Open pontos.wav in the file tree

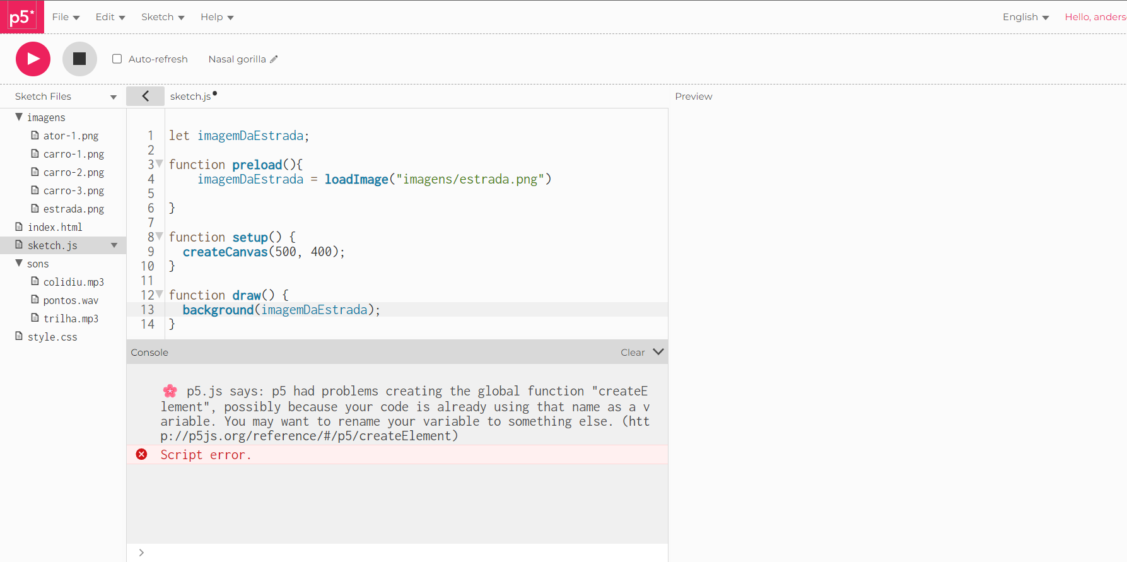(71, 300)
